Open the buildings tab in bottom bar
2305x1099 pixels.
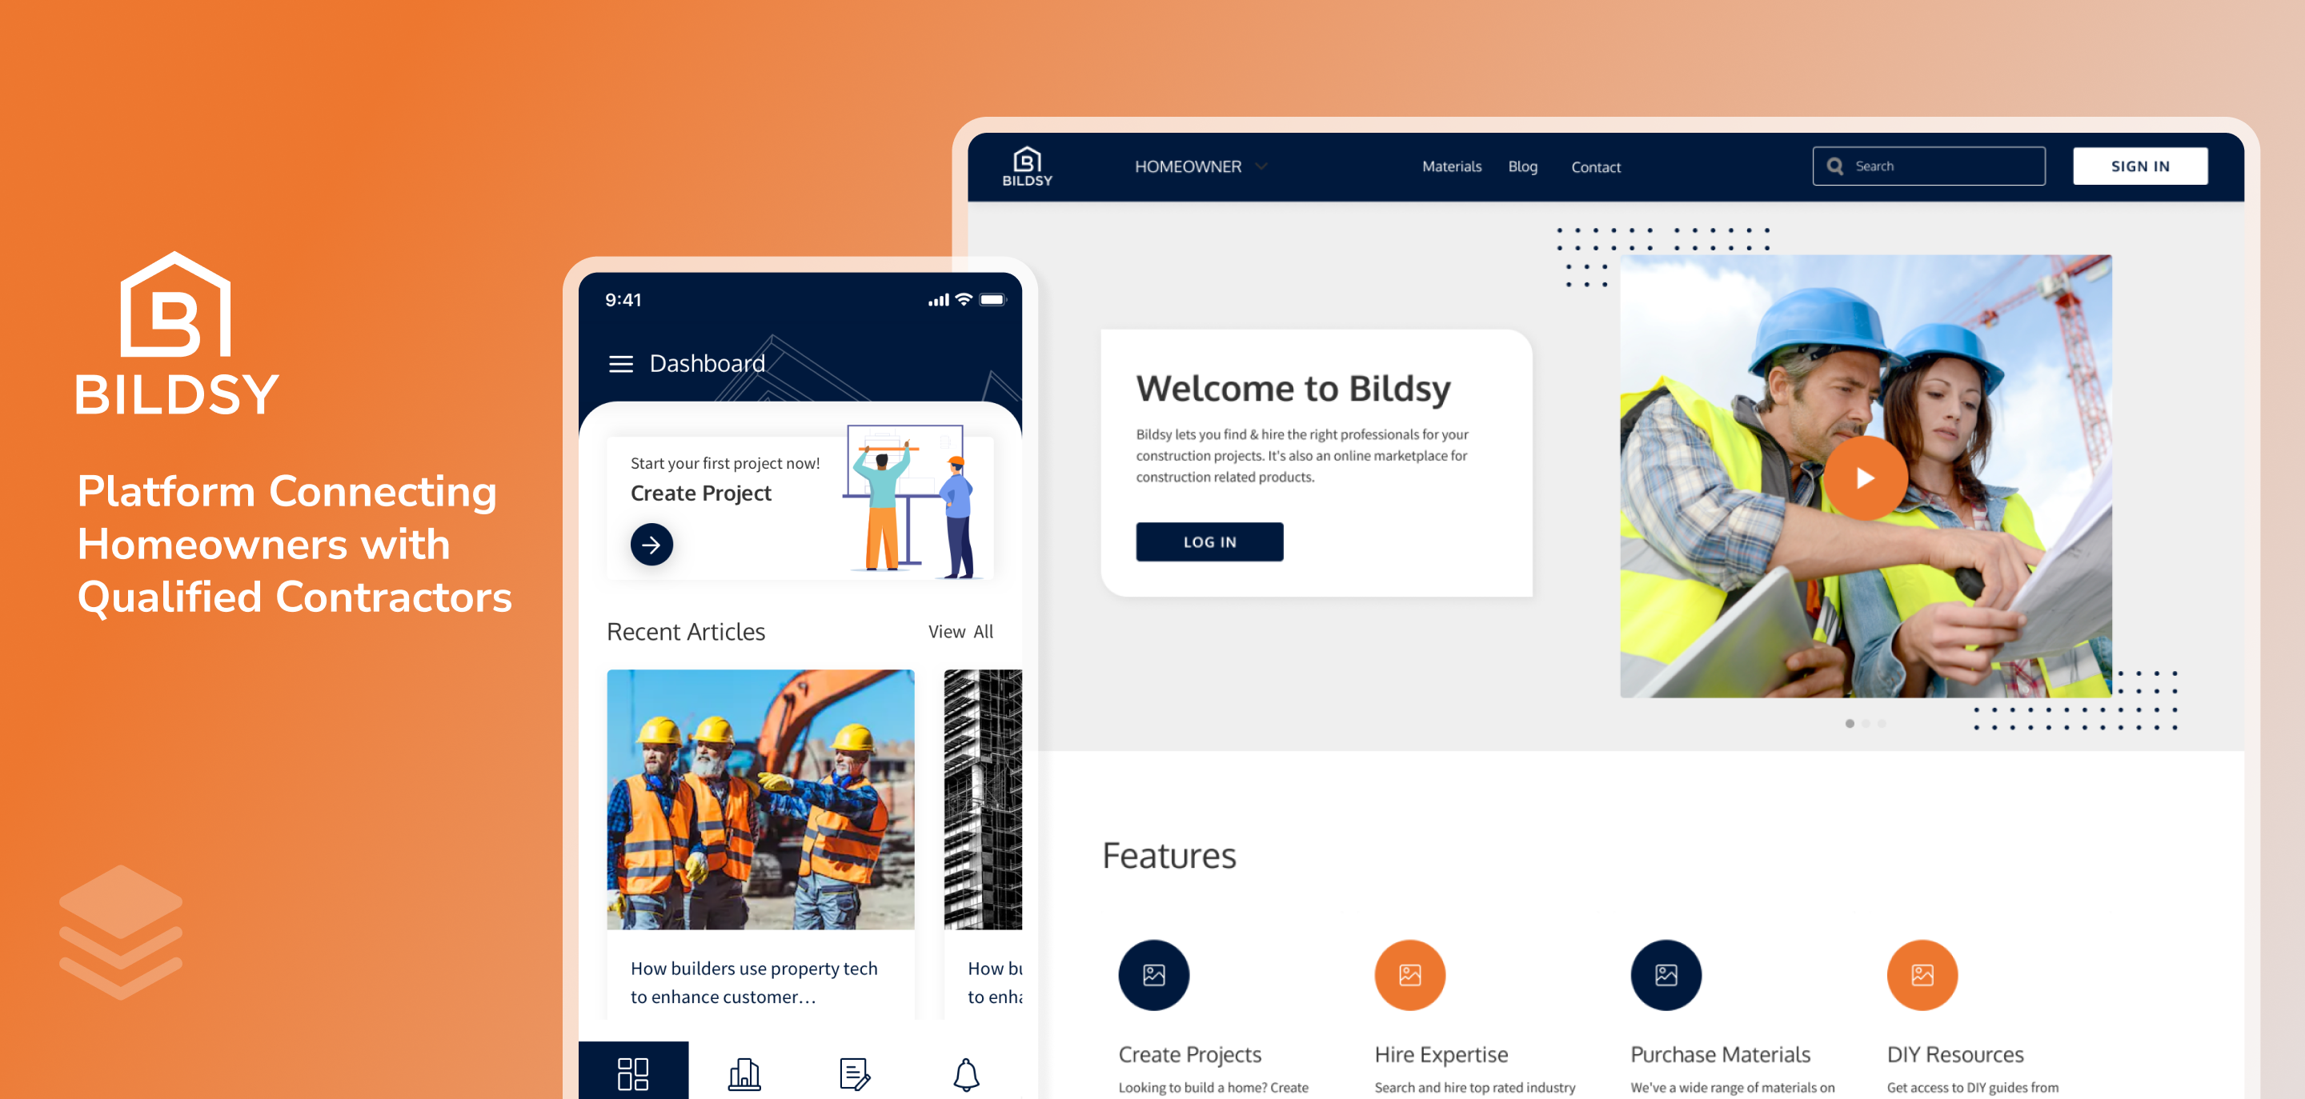[x=744, y=1073]
